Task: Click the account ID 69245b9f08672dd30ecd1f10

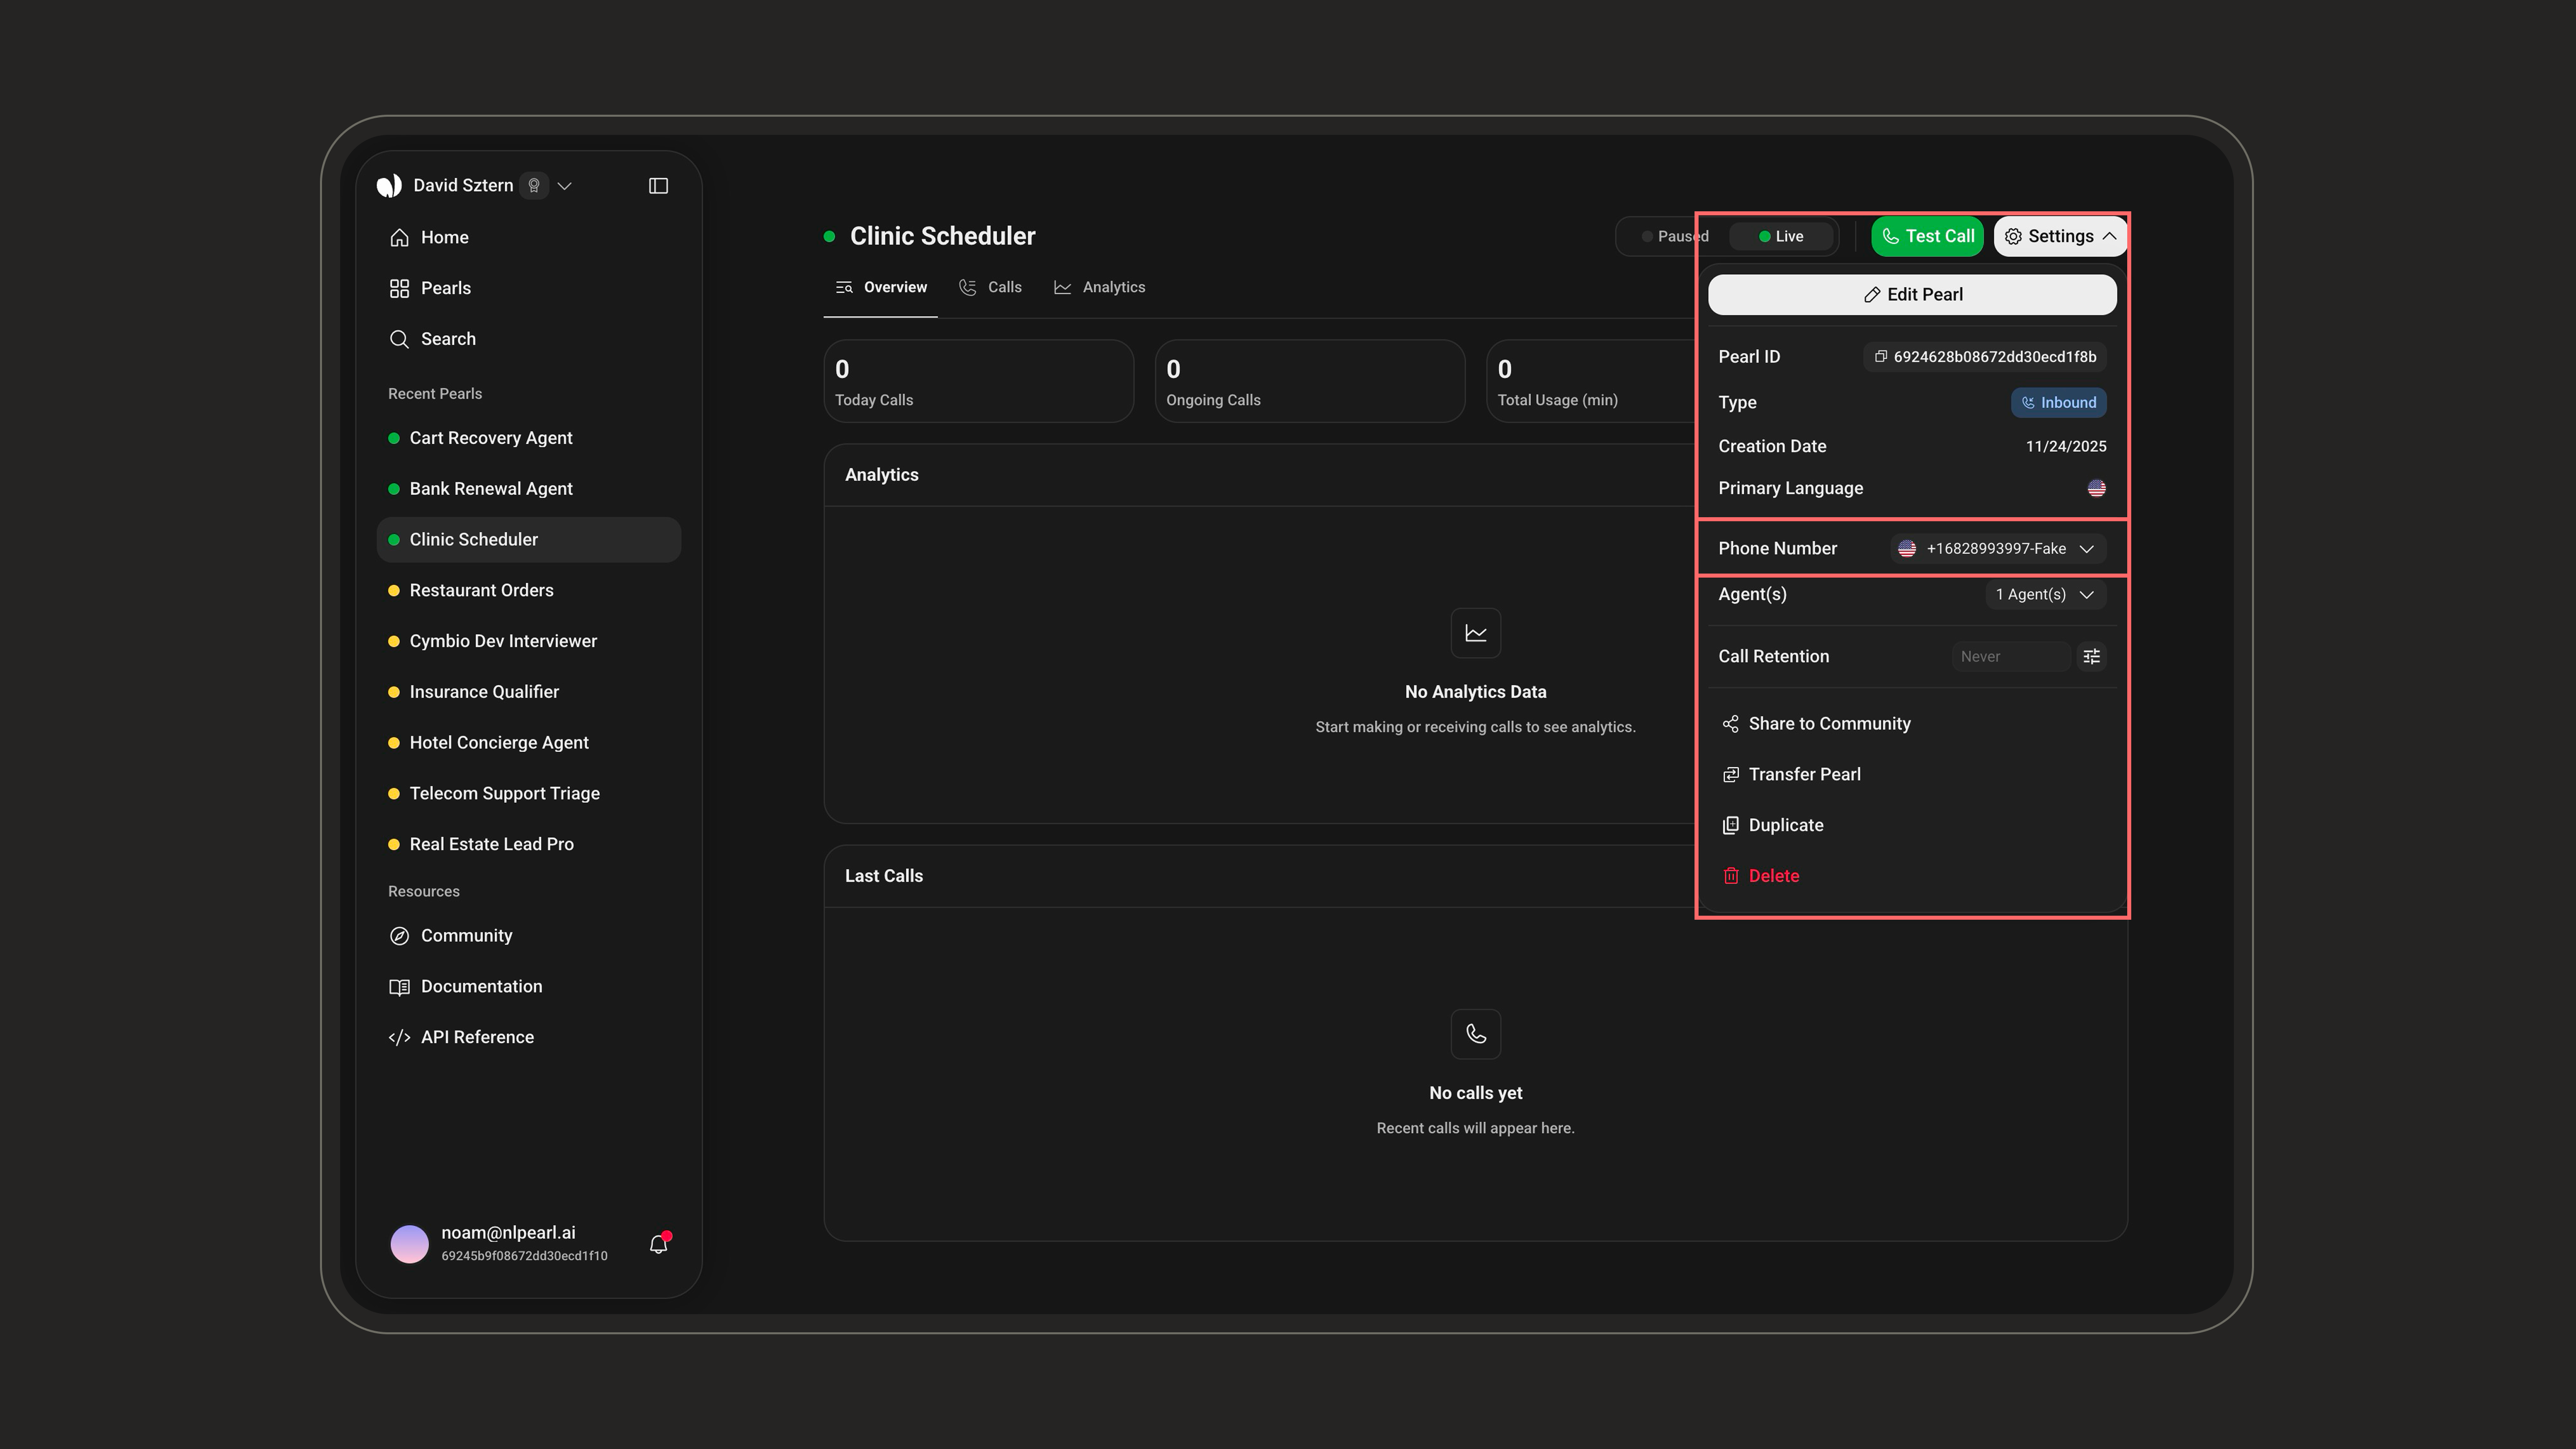Action: (524, 1256)
